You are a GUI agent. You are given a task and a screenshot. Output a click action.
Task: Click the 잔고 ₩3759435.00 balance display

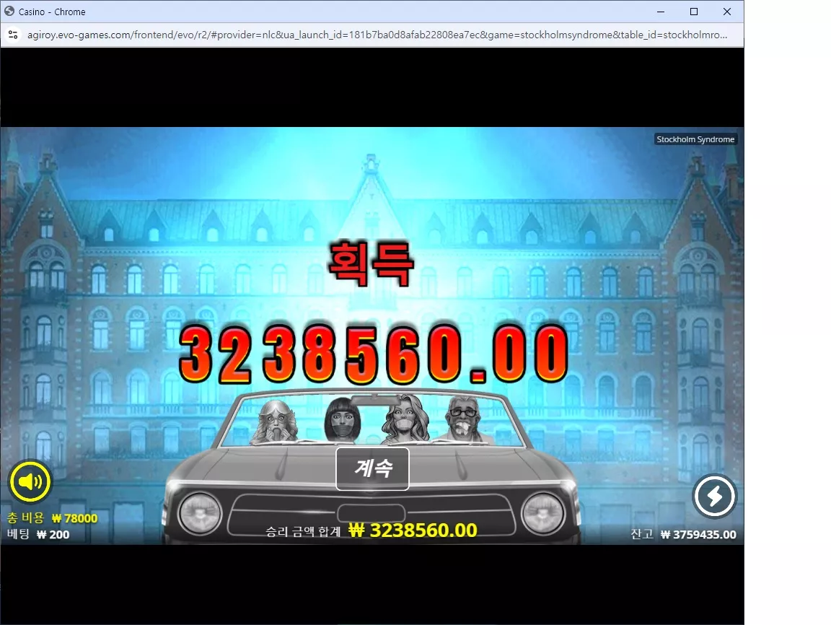[x=683, y=534]
